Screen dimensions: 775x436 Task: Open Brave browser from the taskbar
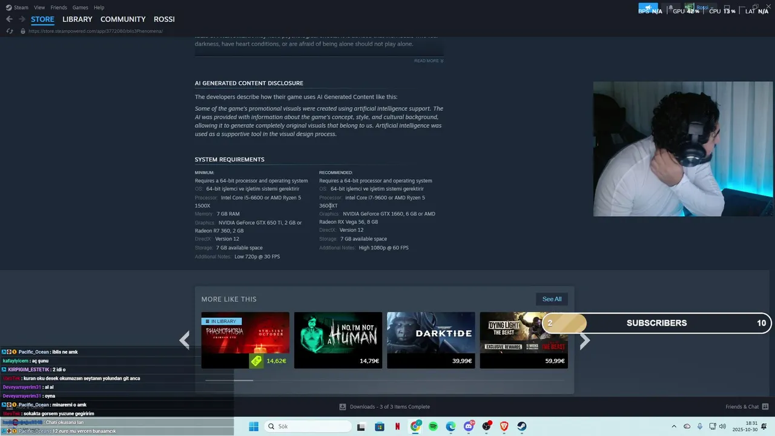[x=504, y=426]
